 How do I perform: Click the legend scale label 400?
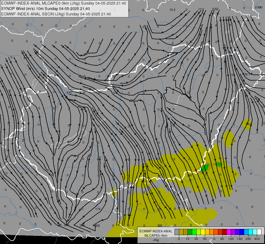tap(257, 239)
